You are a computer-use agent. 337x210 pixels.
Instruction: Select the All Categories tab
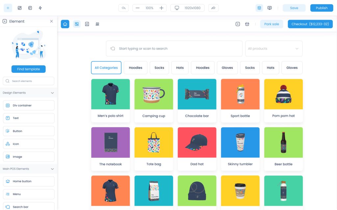click(106, 68)
